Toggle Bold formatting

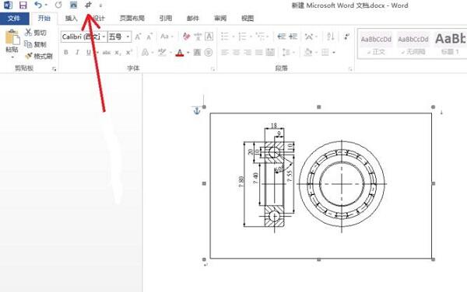(66, 53)
